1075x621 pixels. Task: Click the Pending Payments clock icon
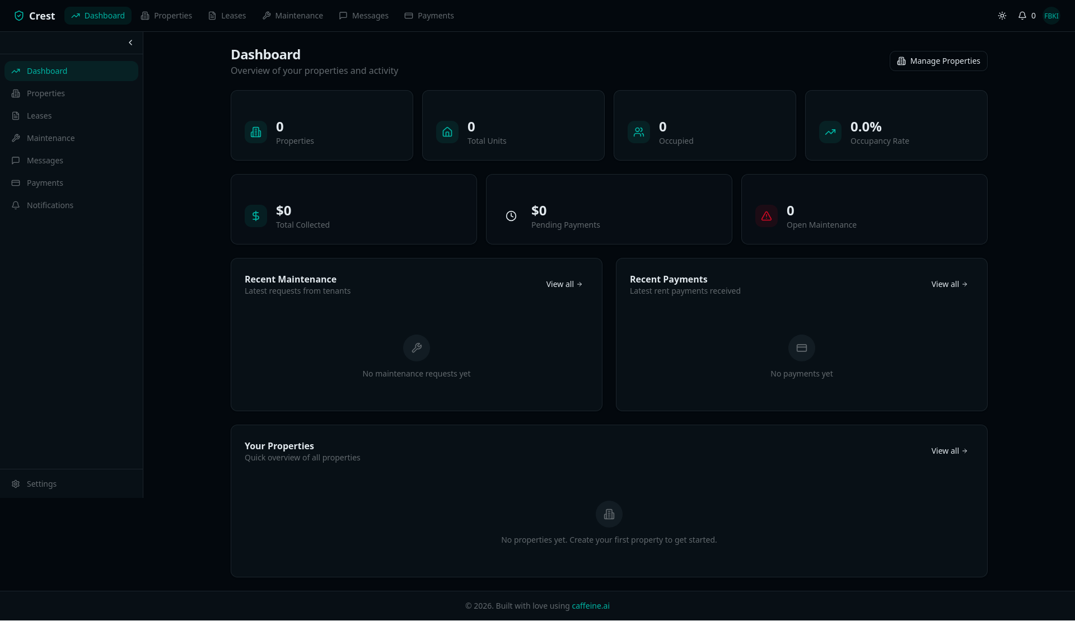(511, 216)
